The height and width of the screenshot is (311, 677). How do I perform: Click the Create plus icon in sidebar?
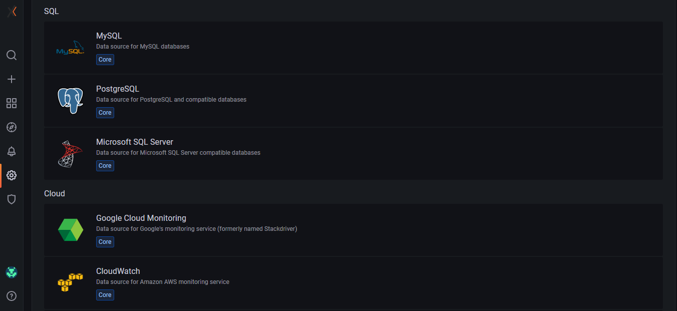(x=12, y=79)
